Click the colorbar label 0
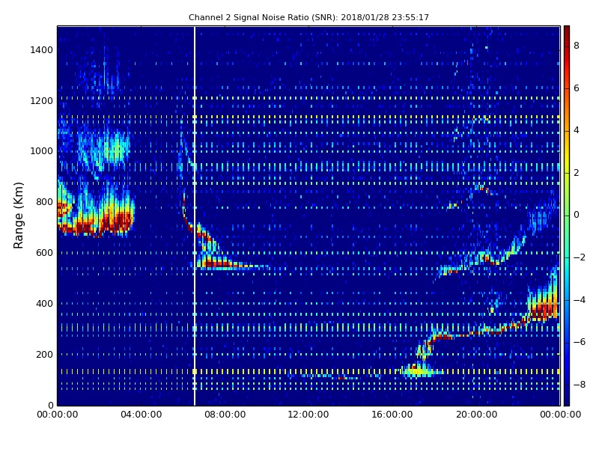Screen dimensions: 599x449 (x=577, y=215)
